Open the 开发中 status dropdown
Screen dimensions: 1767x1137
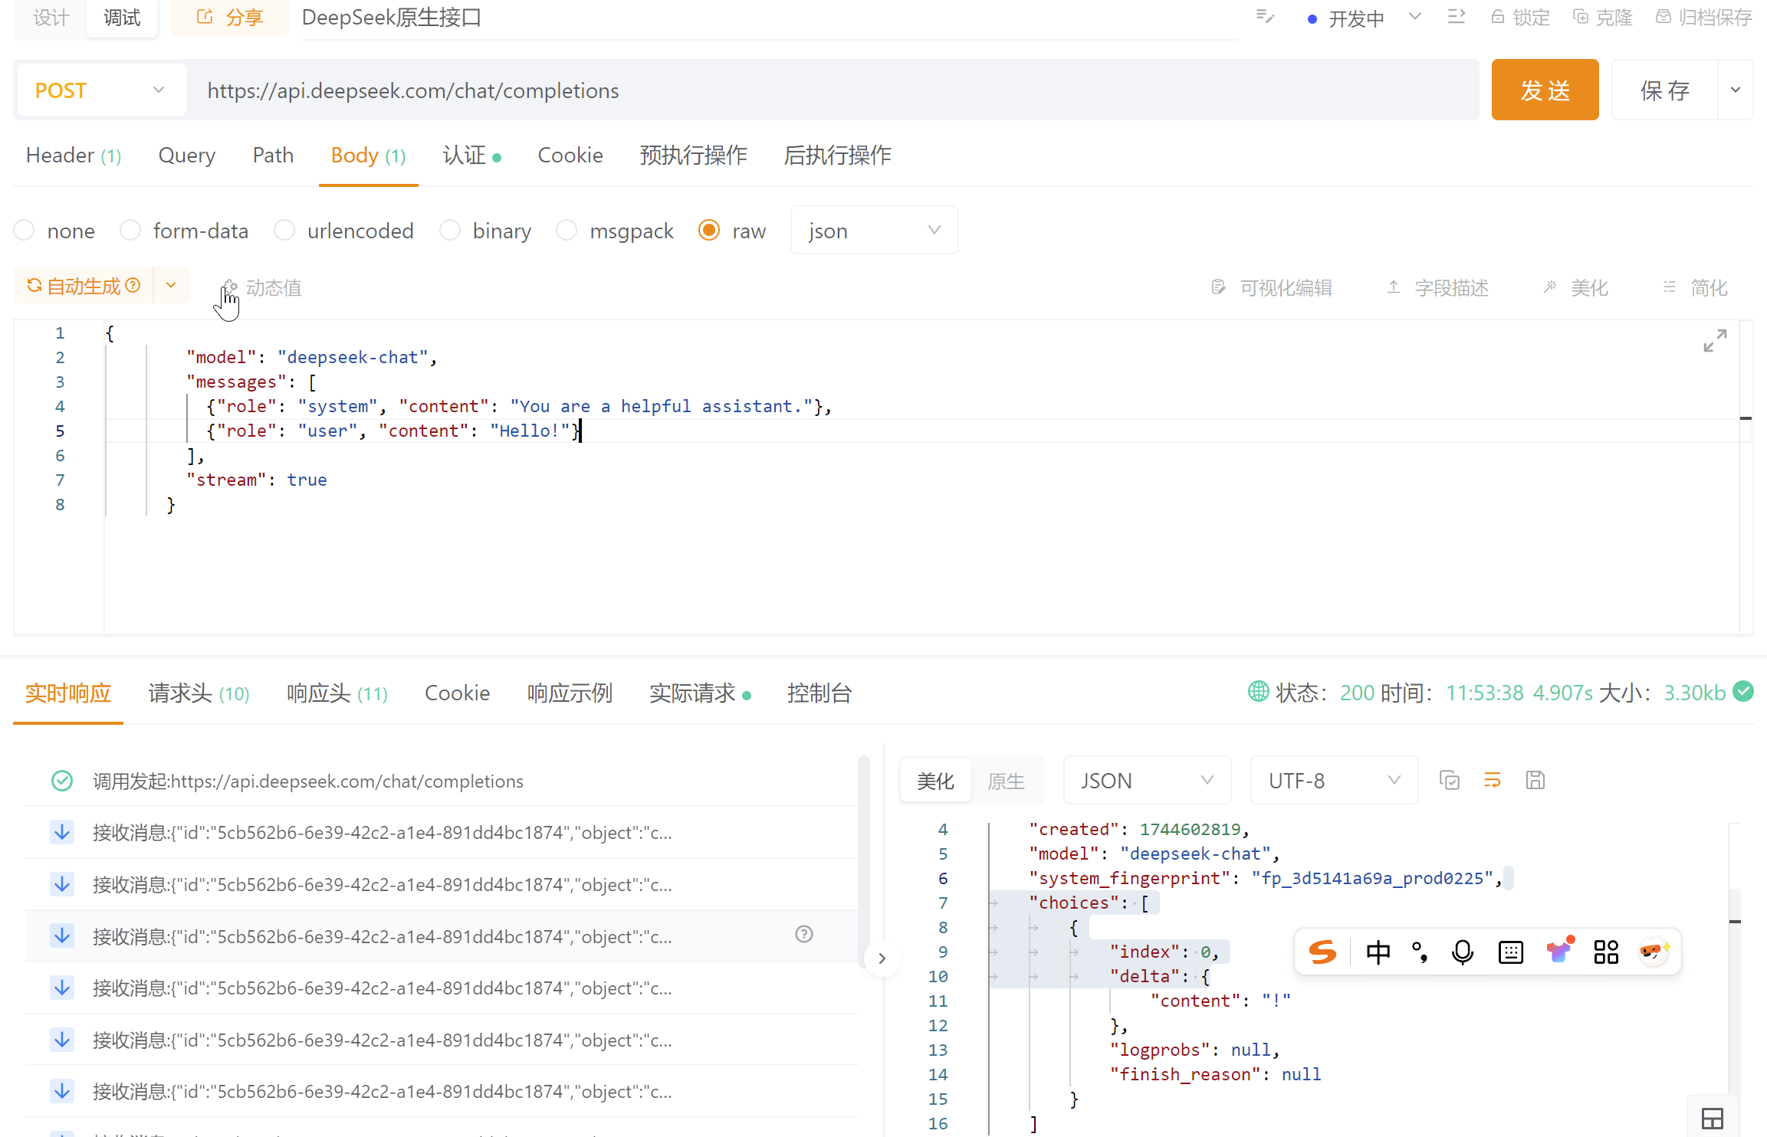1365,18
